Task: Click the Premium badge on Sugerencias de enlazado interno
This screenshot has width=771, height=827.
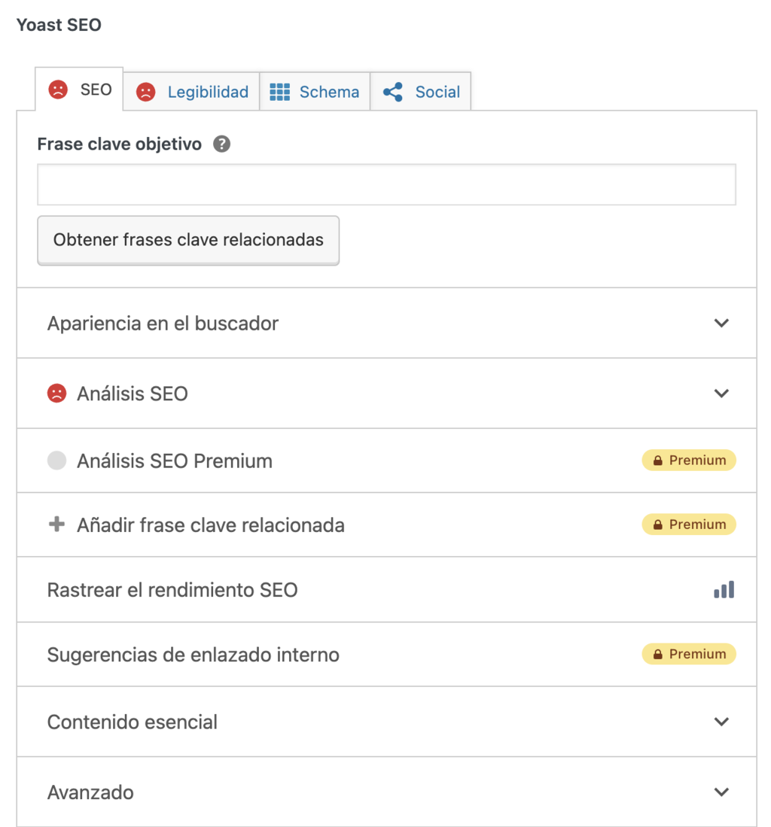Action: pos(688,654)
